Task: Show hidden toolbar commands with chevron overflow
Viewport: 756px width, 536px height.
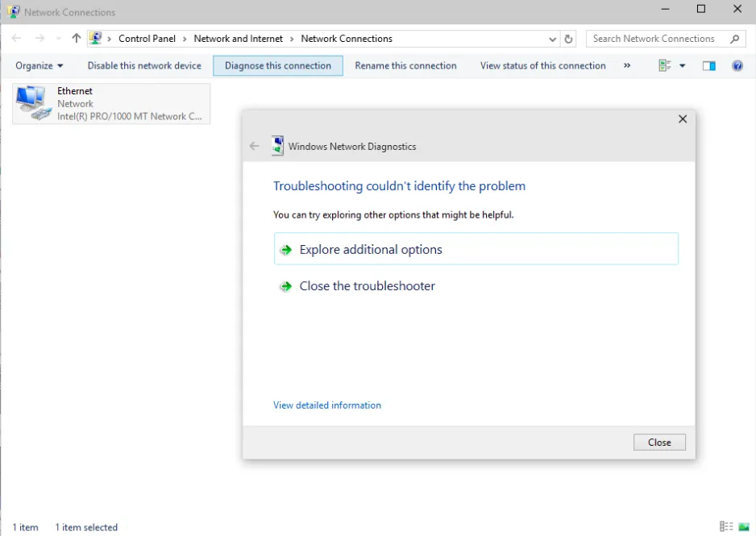Action: tap(627, 66)
